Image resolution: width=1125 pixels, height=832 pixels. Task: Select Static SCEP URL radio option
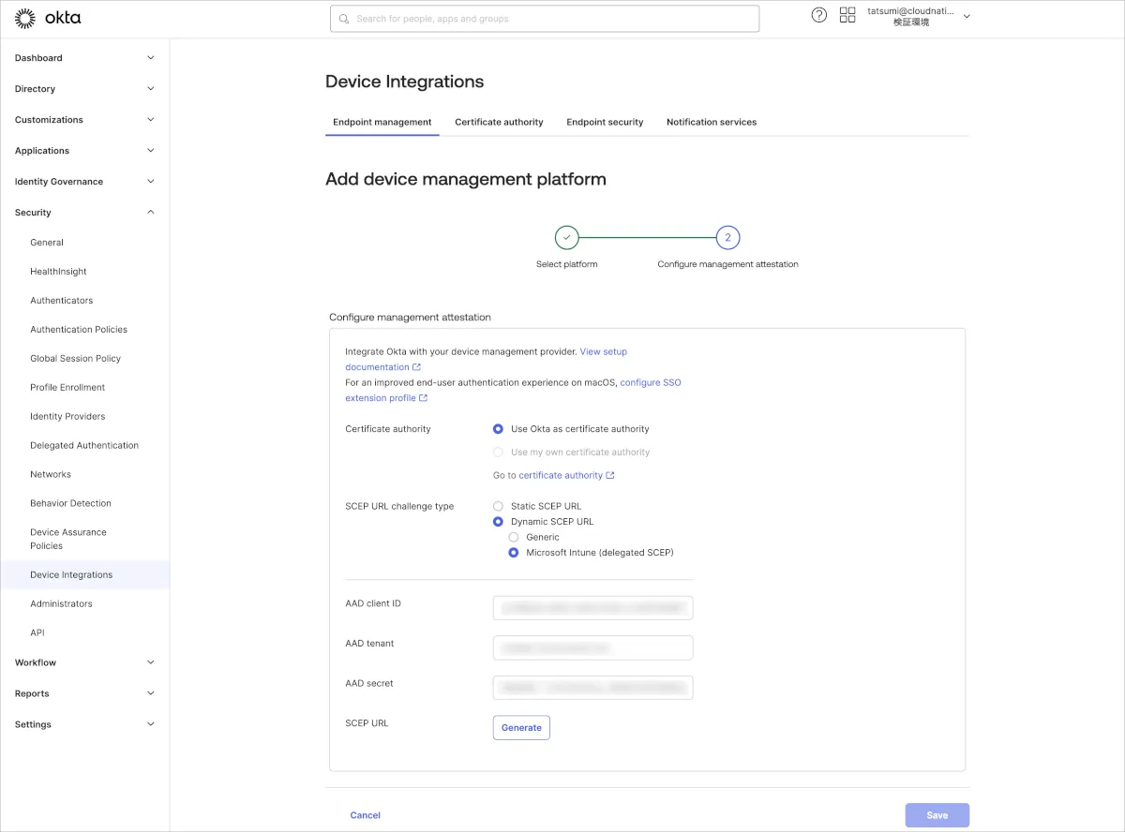499,506
